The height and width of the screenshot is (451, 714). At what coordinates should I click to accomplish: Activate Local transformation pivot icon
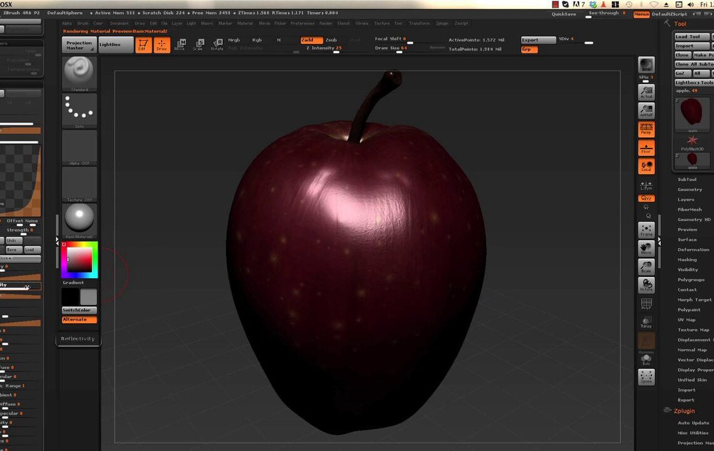(646, 164)
